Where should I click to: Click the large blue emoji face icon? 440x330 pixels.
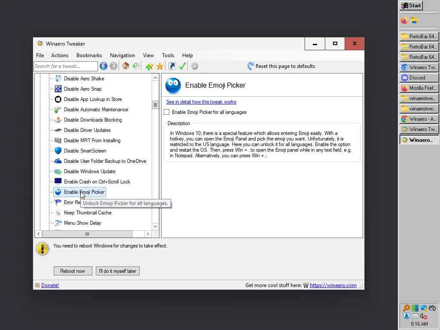(173, 86)
